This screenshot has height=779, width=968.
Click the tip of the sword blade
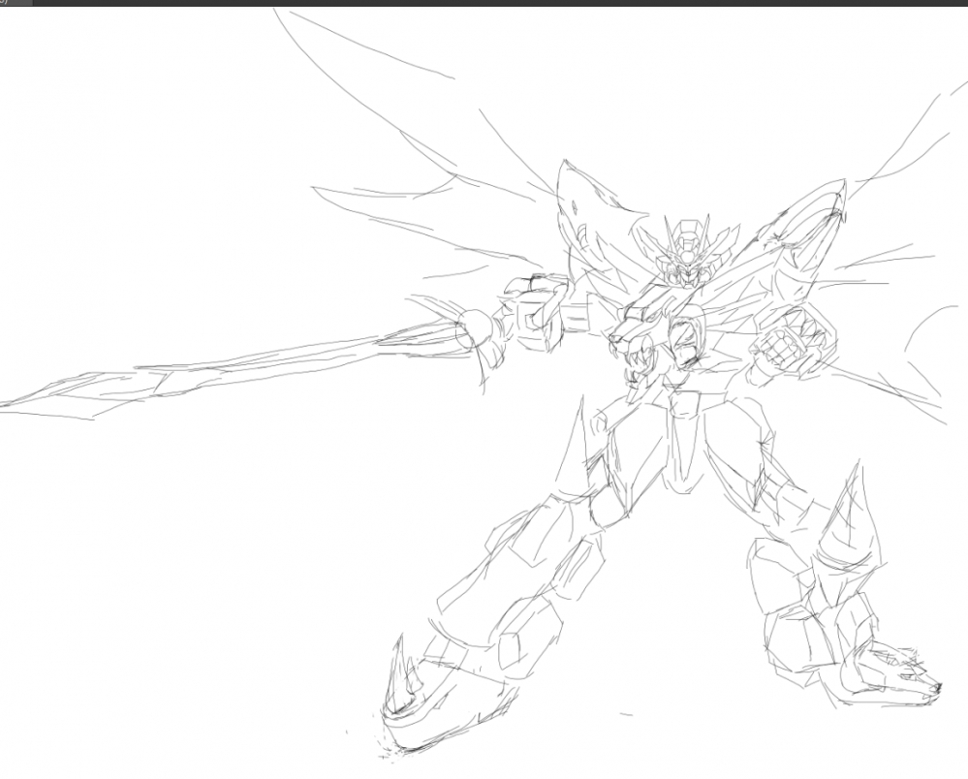(8, 403)
